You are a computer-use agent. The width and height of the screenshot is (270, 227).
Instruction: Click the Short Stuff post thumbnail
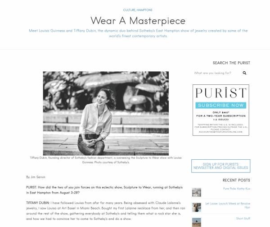point(197,222)
